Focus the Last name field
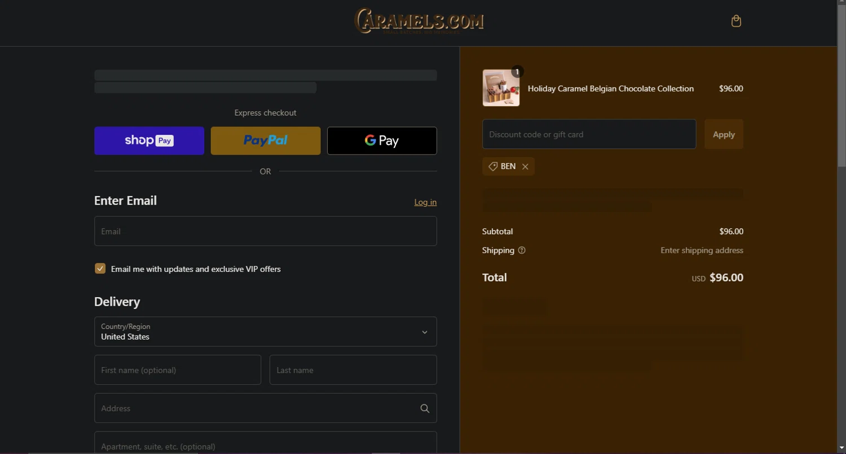 pyautogui.click(x=353, y=370)
